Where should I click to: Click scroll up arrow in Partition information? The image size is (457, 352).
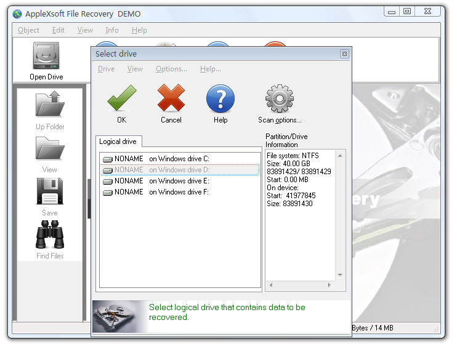coord(340,156)
